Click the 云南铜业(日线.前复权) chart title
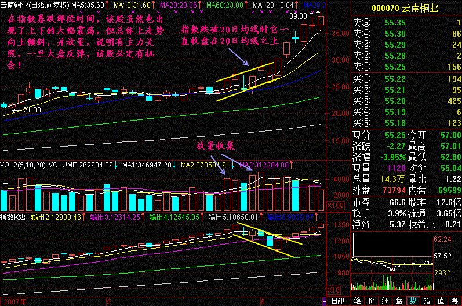Image resolution: width=462 pixels, height=306 pixels. click(x=35, y=5)
